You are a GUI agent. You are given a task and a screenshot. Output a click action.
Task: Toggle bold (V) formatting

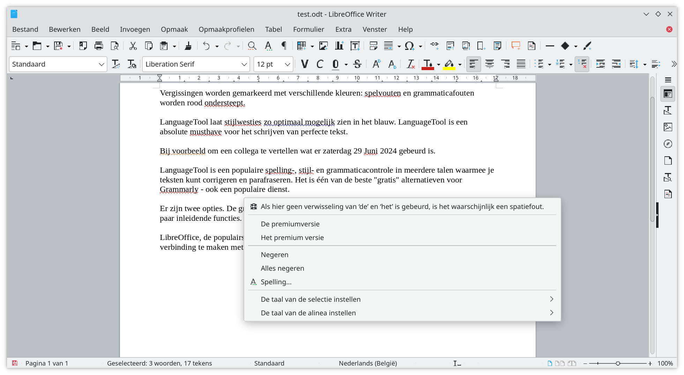tap(305, 64)
